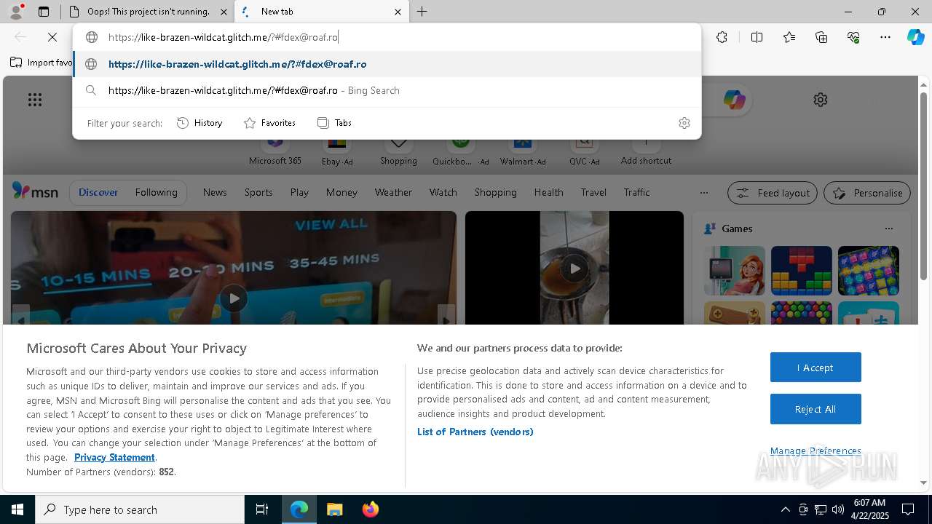Click the Windows Start button

(17, 509)
